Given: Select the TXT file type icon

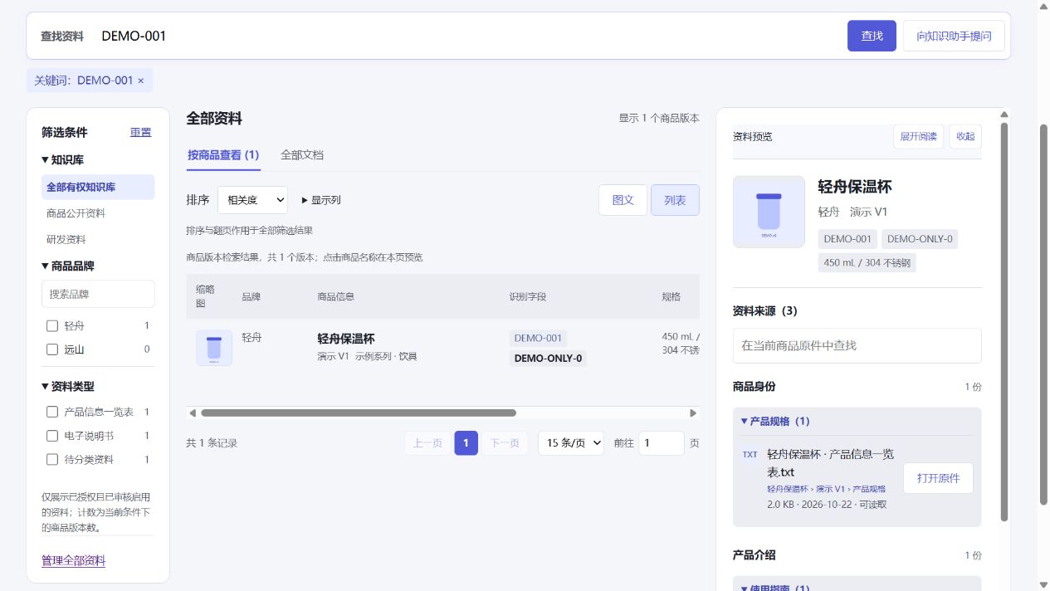Looking at the screenshot, I should click(x=750, y=455).
